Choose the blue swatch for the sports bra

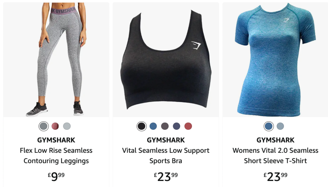pyautogui.click(x=153, y=126)
